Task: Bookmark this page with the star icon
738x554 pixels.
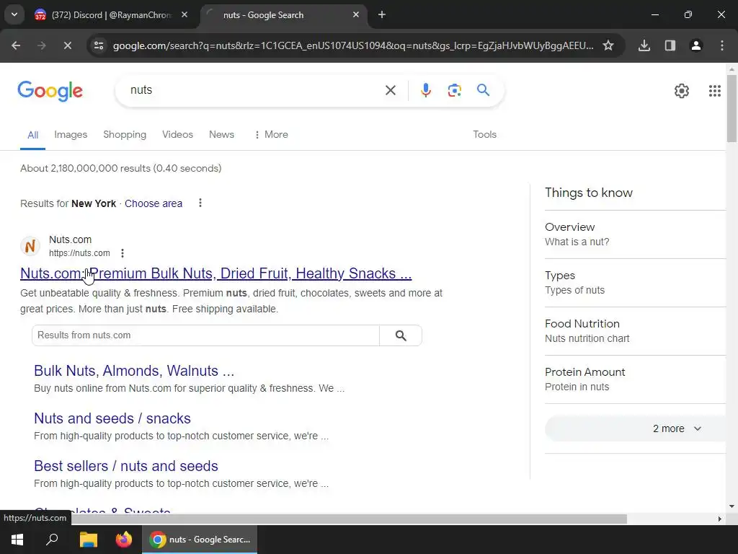Action: click(608, 45)
